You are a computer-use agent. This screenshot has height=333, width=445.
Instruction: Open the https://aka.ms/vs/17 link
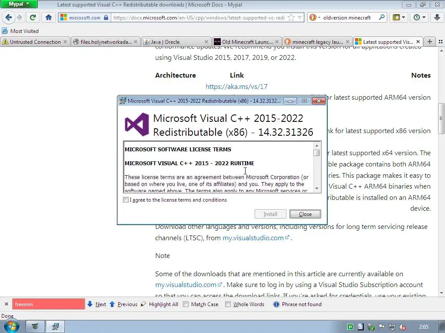click(236, 87)
